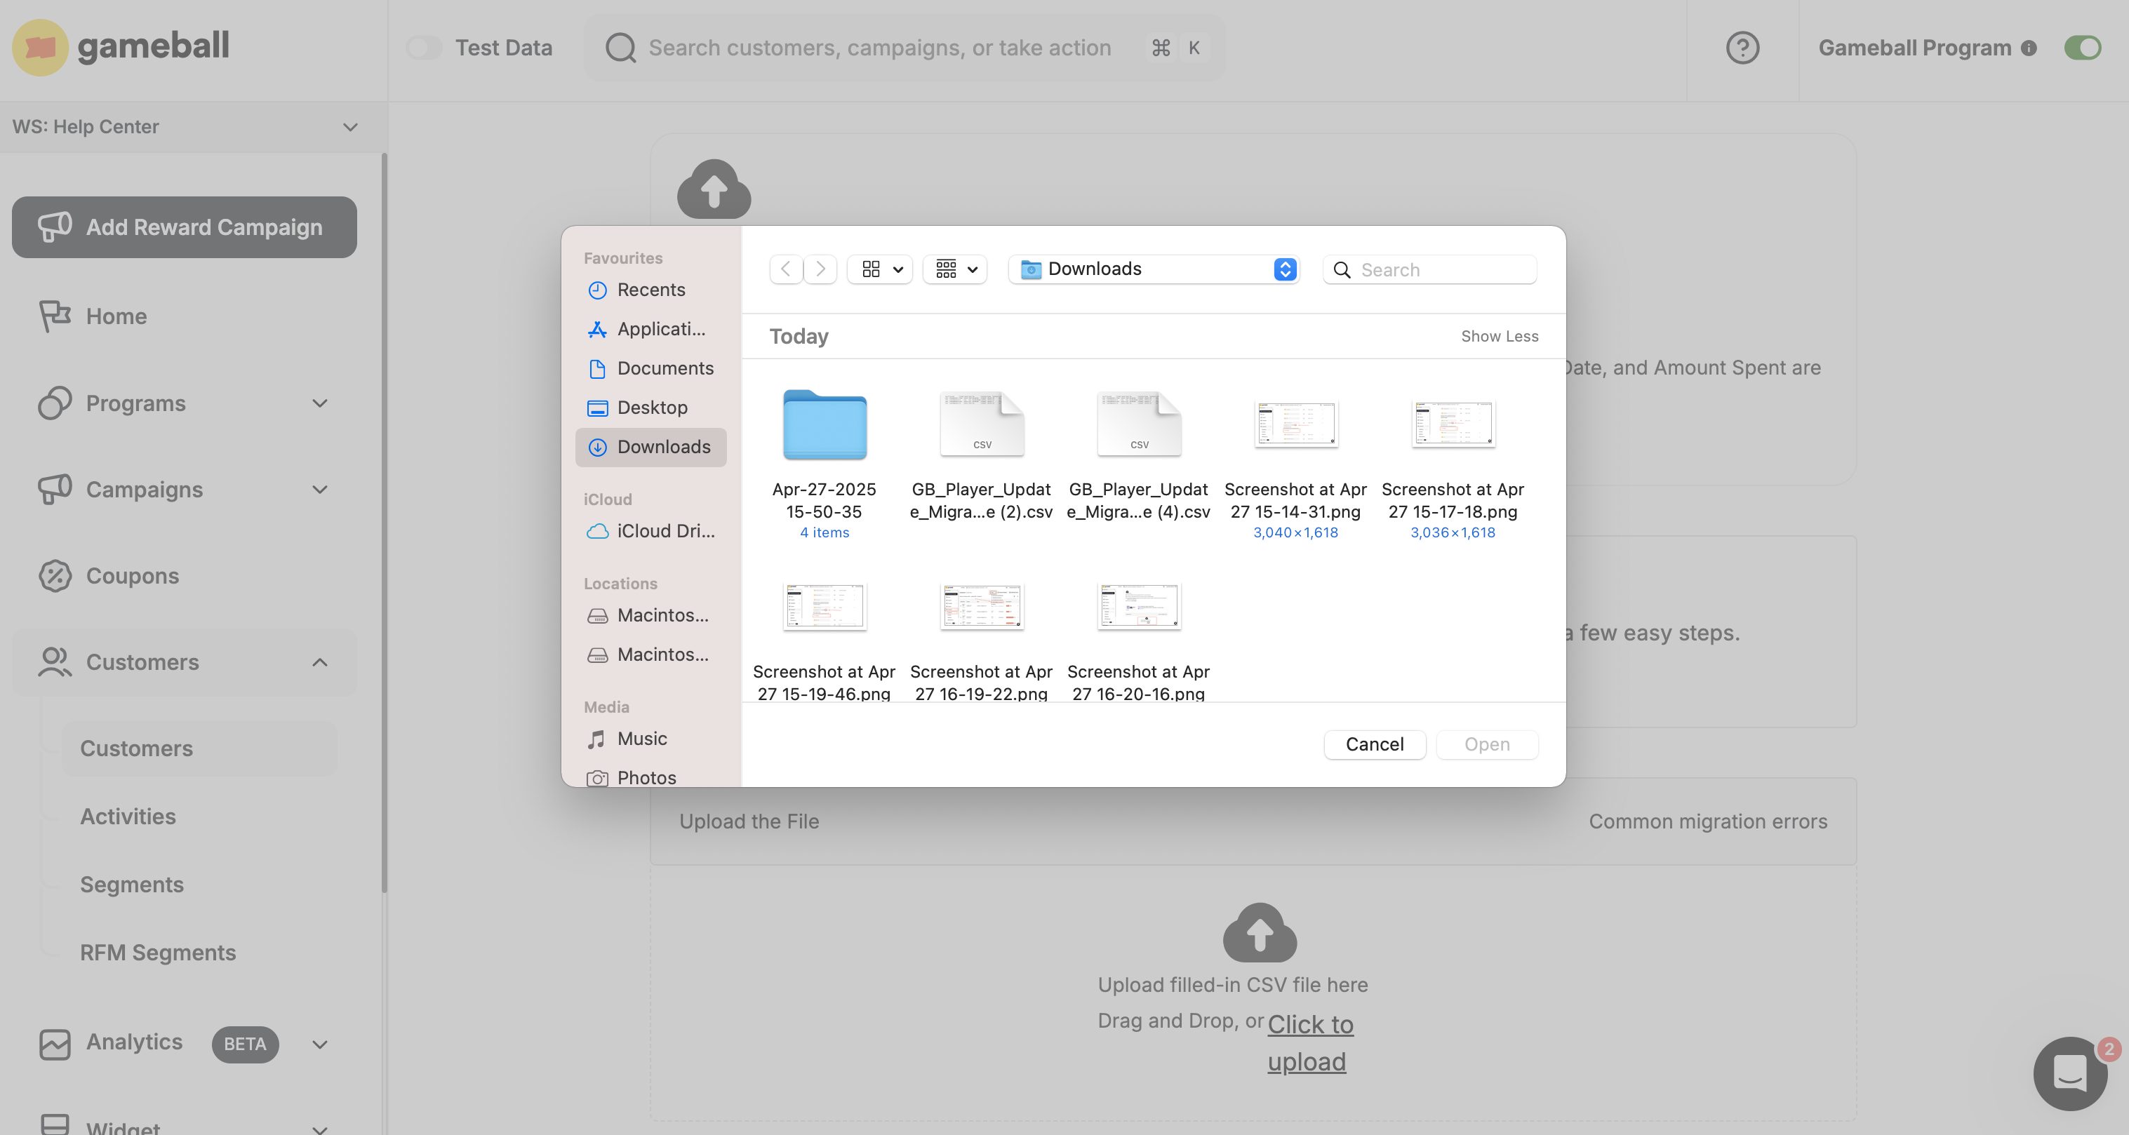Screen dimensions: 2129x1135
Task: Collapse the Customers section in the sidebar
Action: coord(321,662)
